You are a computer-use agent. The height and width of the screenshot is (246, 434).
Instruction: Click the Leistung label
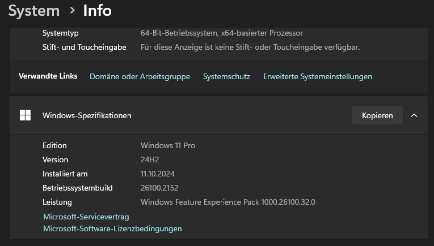57,202
